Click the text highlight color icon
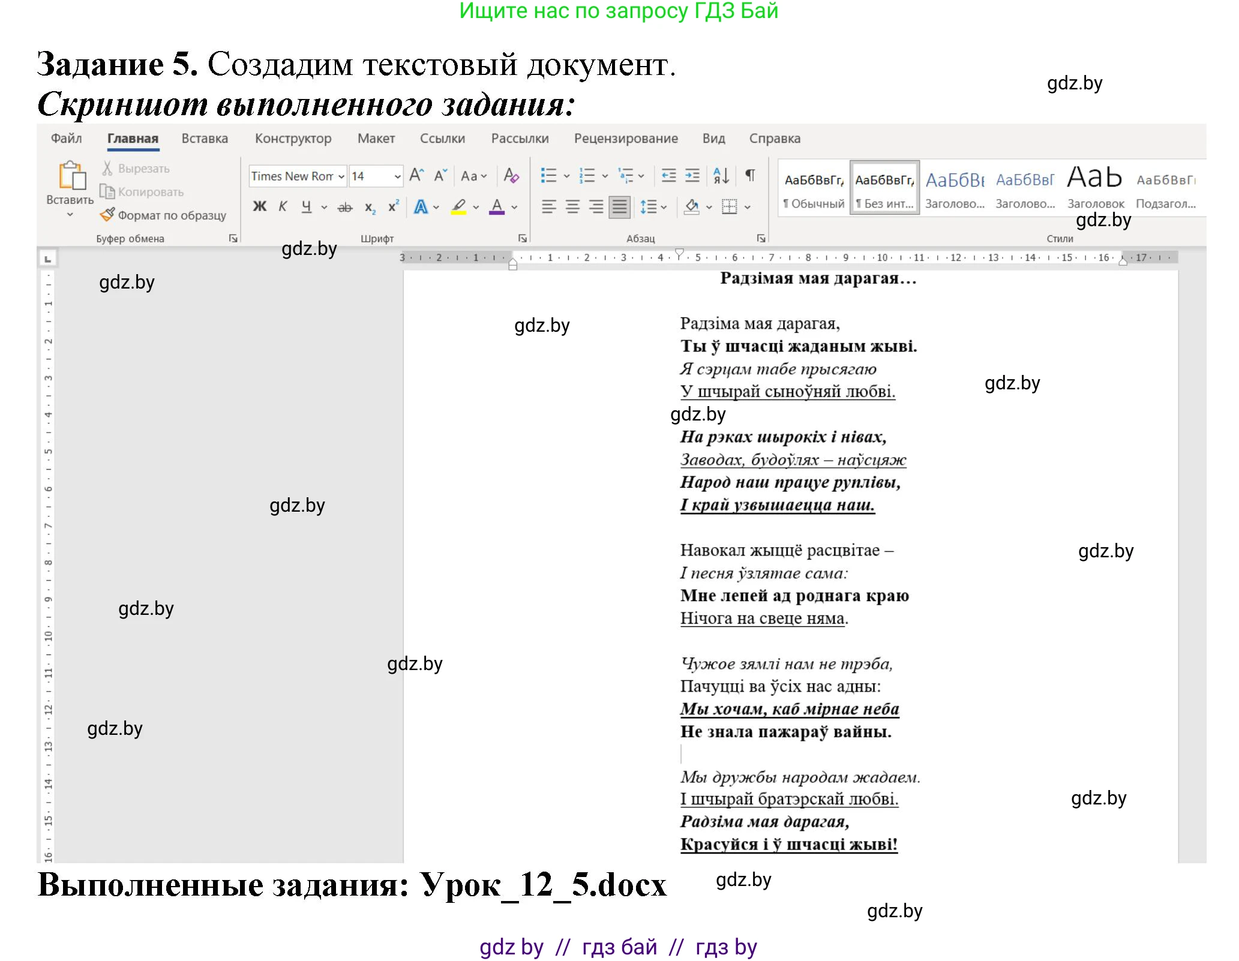 (x=458, y=208)
